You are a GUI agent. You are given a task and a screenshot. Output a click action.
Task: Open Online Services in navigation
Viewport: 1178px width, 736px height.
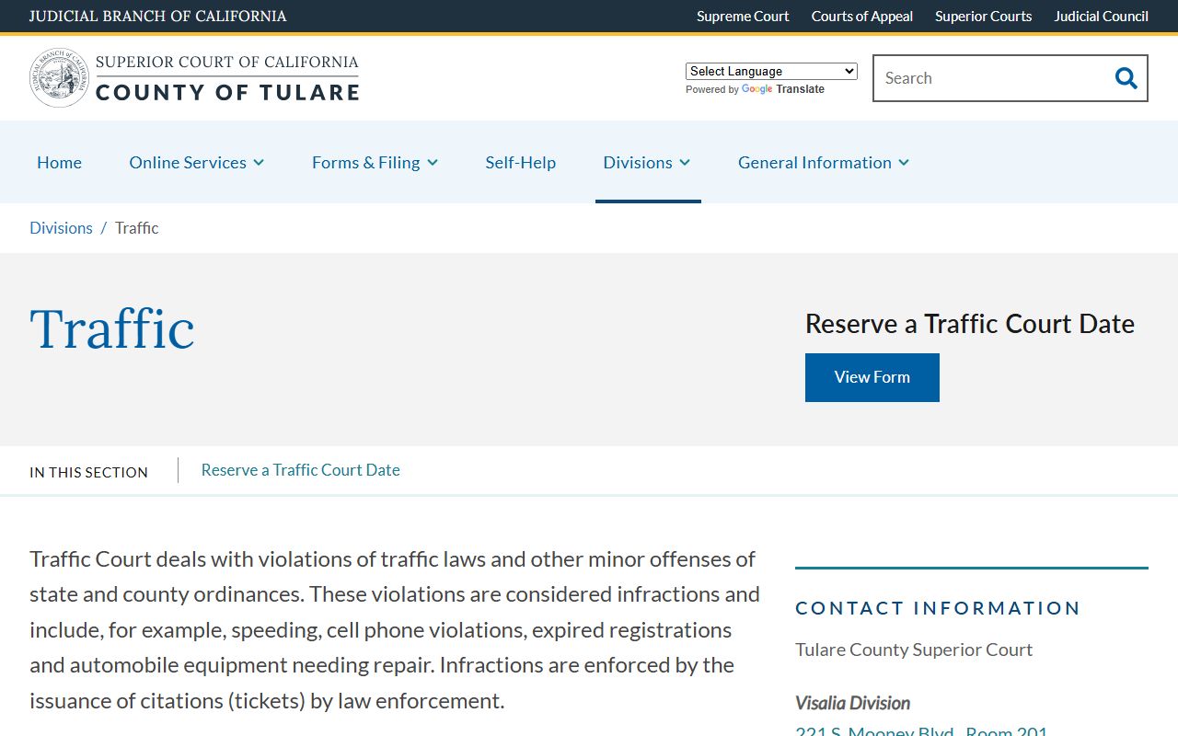coord(188,162)
